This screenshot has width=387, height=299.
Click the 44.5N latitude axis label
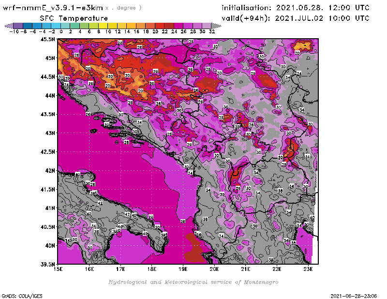tap(47, 77)
